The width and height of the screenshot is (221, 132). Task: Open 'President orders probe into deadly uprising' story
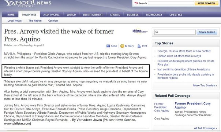pos(186,76)
